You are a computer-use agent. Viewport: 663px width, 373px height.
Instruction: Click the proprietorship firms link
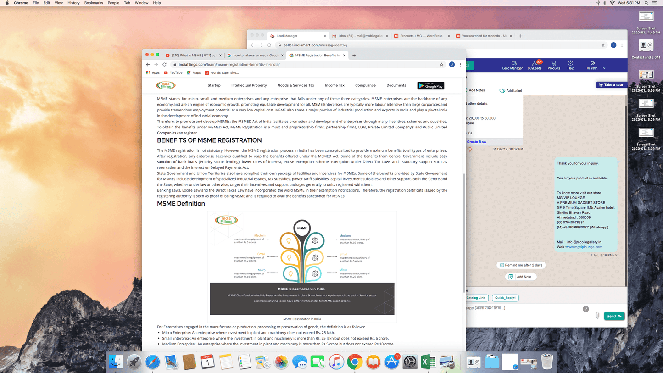tap(306, 127)
